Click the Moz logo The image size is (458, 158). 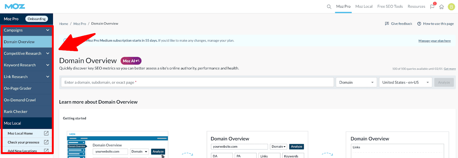pyautogui.click(x=15, y=6)
